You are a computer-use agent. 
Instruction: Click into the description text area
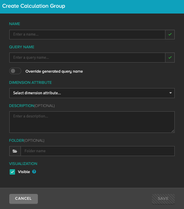click(x=92, y=122)
